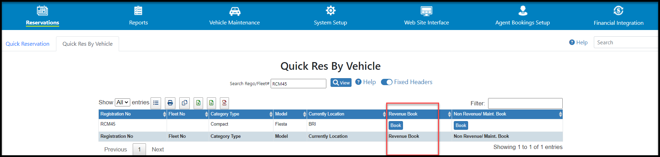Viewport: 660px width, 157px height.
Task: Open the Reports menu
Action: [x=138, y=16]
